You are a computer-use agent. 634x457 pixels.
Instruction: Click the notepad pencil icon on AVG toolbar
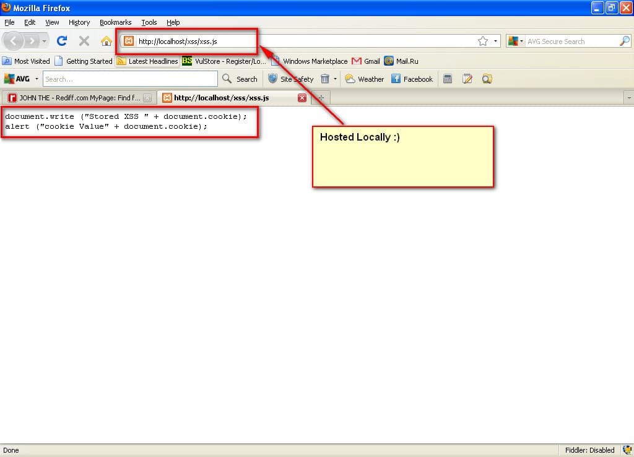[x=467, y=79]
